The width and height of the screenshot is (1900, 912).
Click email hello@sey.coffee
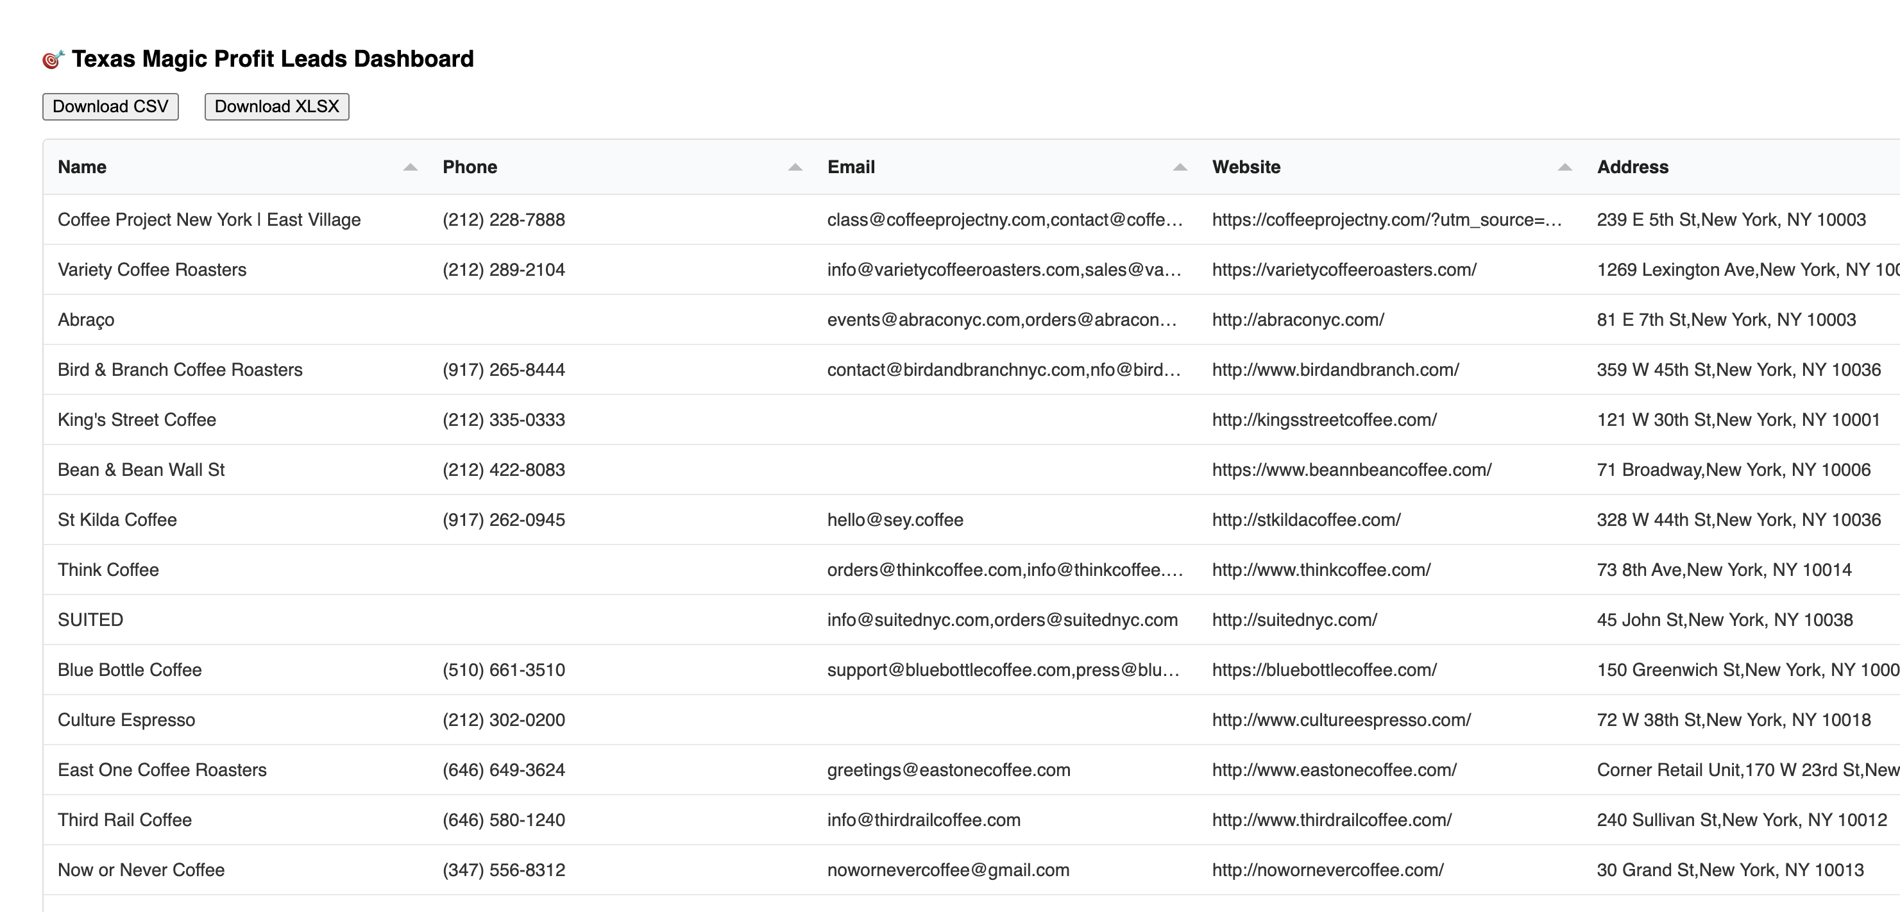point(895,521)
